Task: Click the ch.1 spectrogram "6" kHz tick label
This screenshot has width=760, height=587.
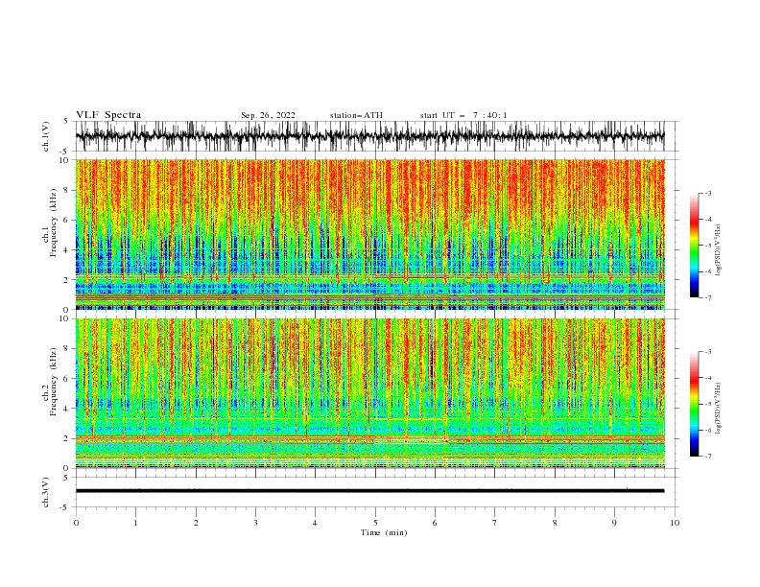Action: [66, 220]
